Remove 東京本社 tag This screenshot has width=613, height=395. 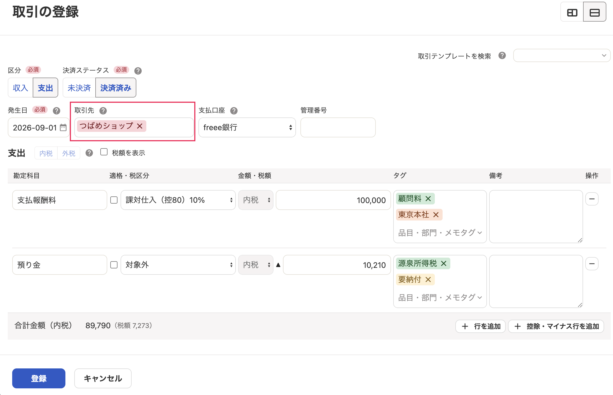(x=436, y=215)
